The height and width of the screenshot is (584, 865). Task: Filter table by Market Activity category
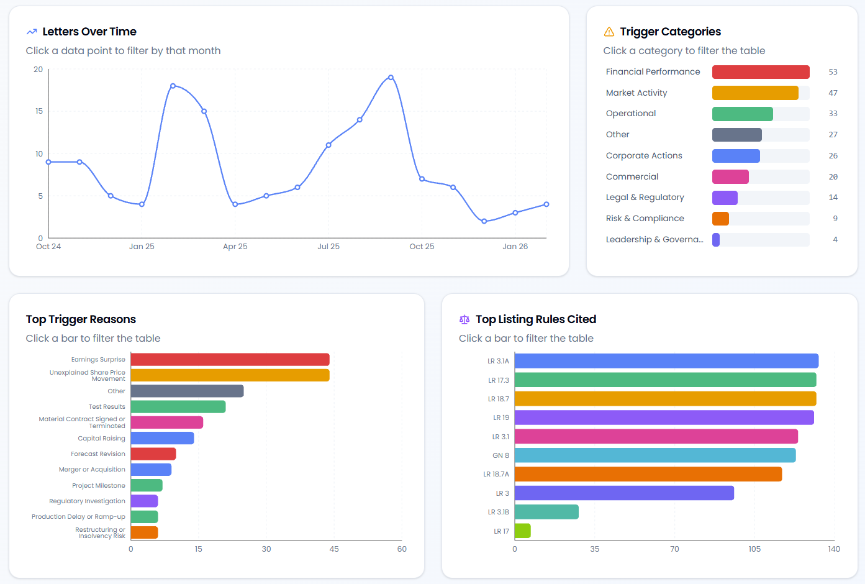754,93
